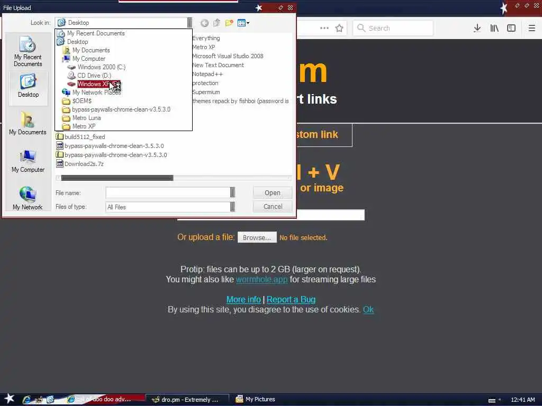Open Report a Bug link

pyautogui.click(x=291, y=299)
